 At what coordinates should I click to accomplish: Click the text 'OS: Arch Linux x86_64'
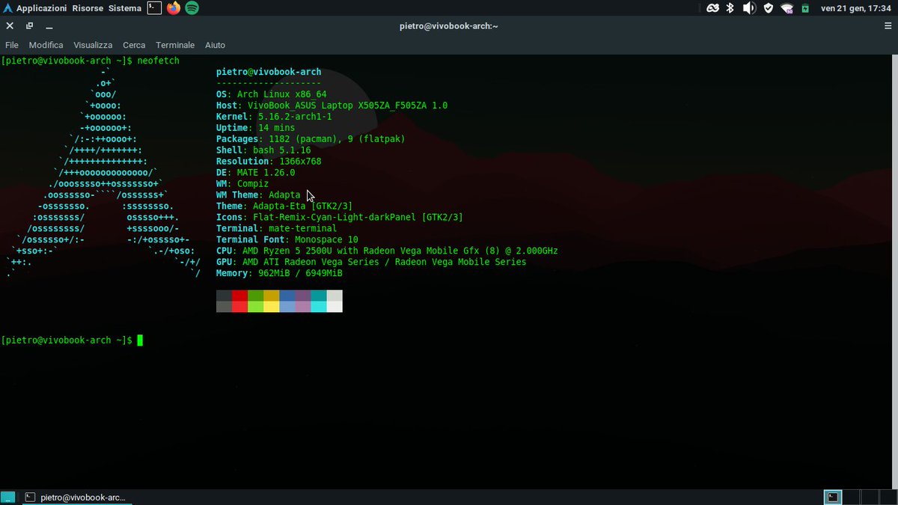[272, 94]
